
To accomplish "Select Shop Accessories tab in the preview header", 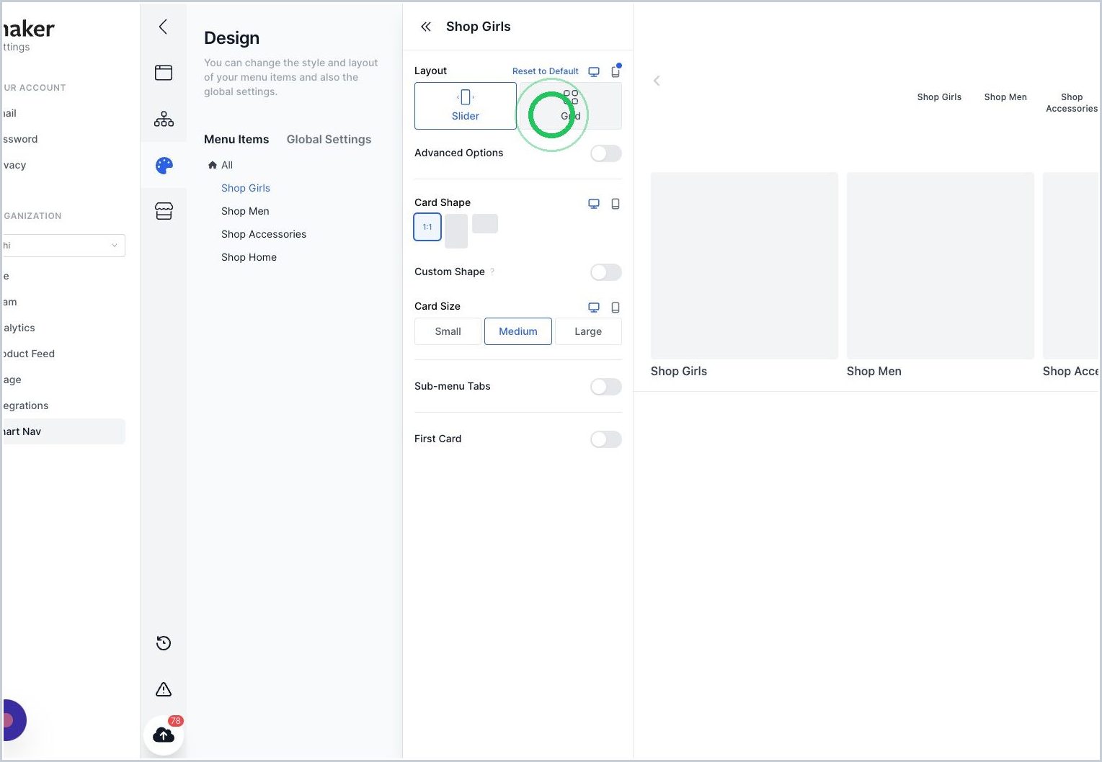I will (x=1072, y=103).
